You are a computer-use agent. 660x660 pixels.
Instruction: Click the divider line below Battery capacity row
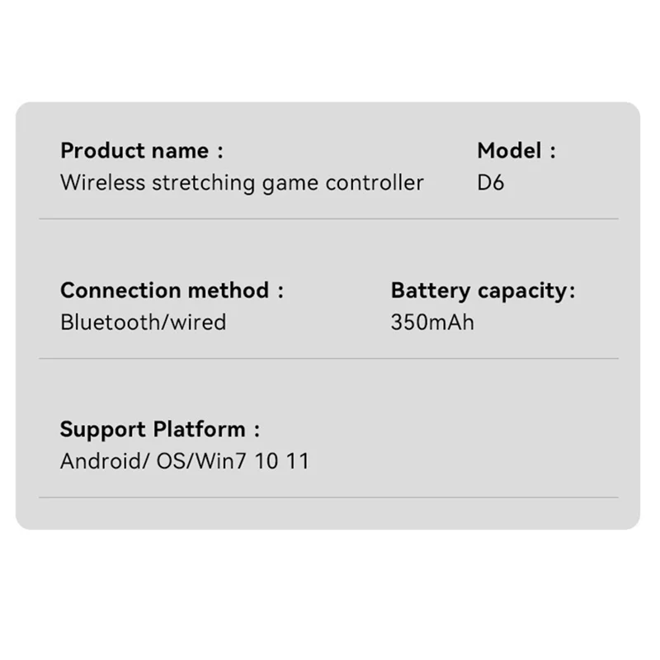(328, 358)
